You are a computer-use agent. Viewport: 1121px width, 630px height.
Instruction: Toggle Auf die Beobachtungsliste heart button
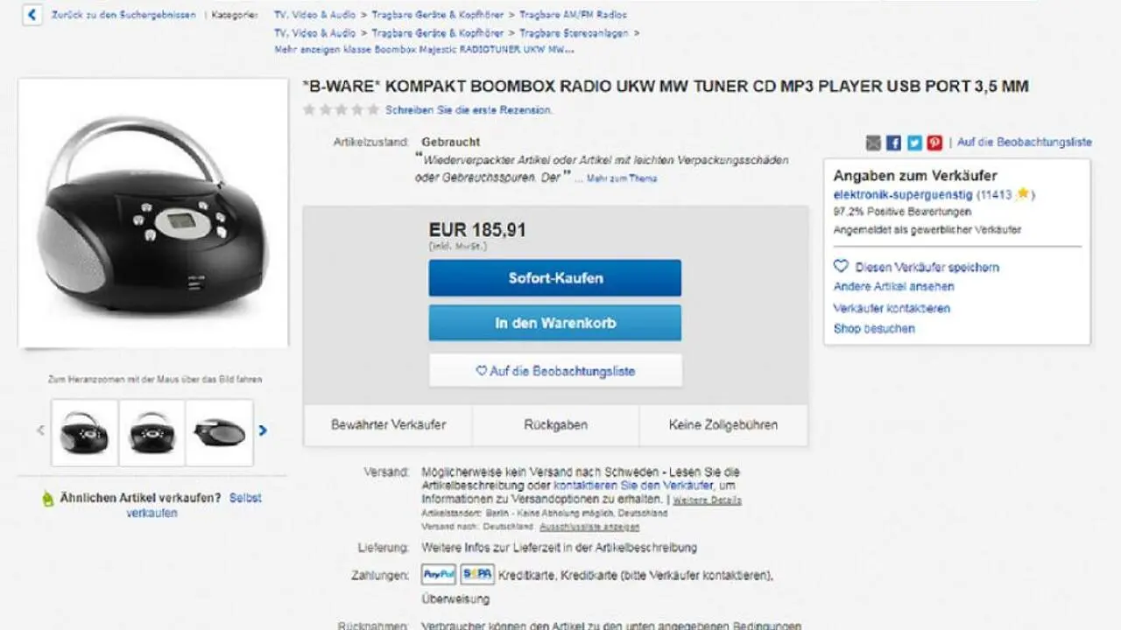point(555,371)
